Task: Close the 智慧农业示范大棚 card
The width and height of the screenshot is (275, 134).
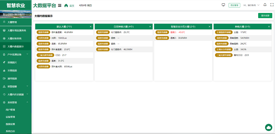Action: click(x=209, y=27)
